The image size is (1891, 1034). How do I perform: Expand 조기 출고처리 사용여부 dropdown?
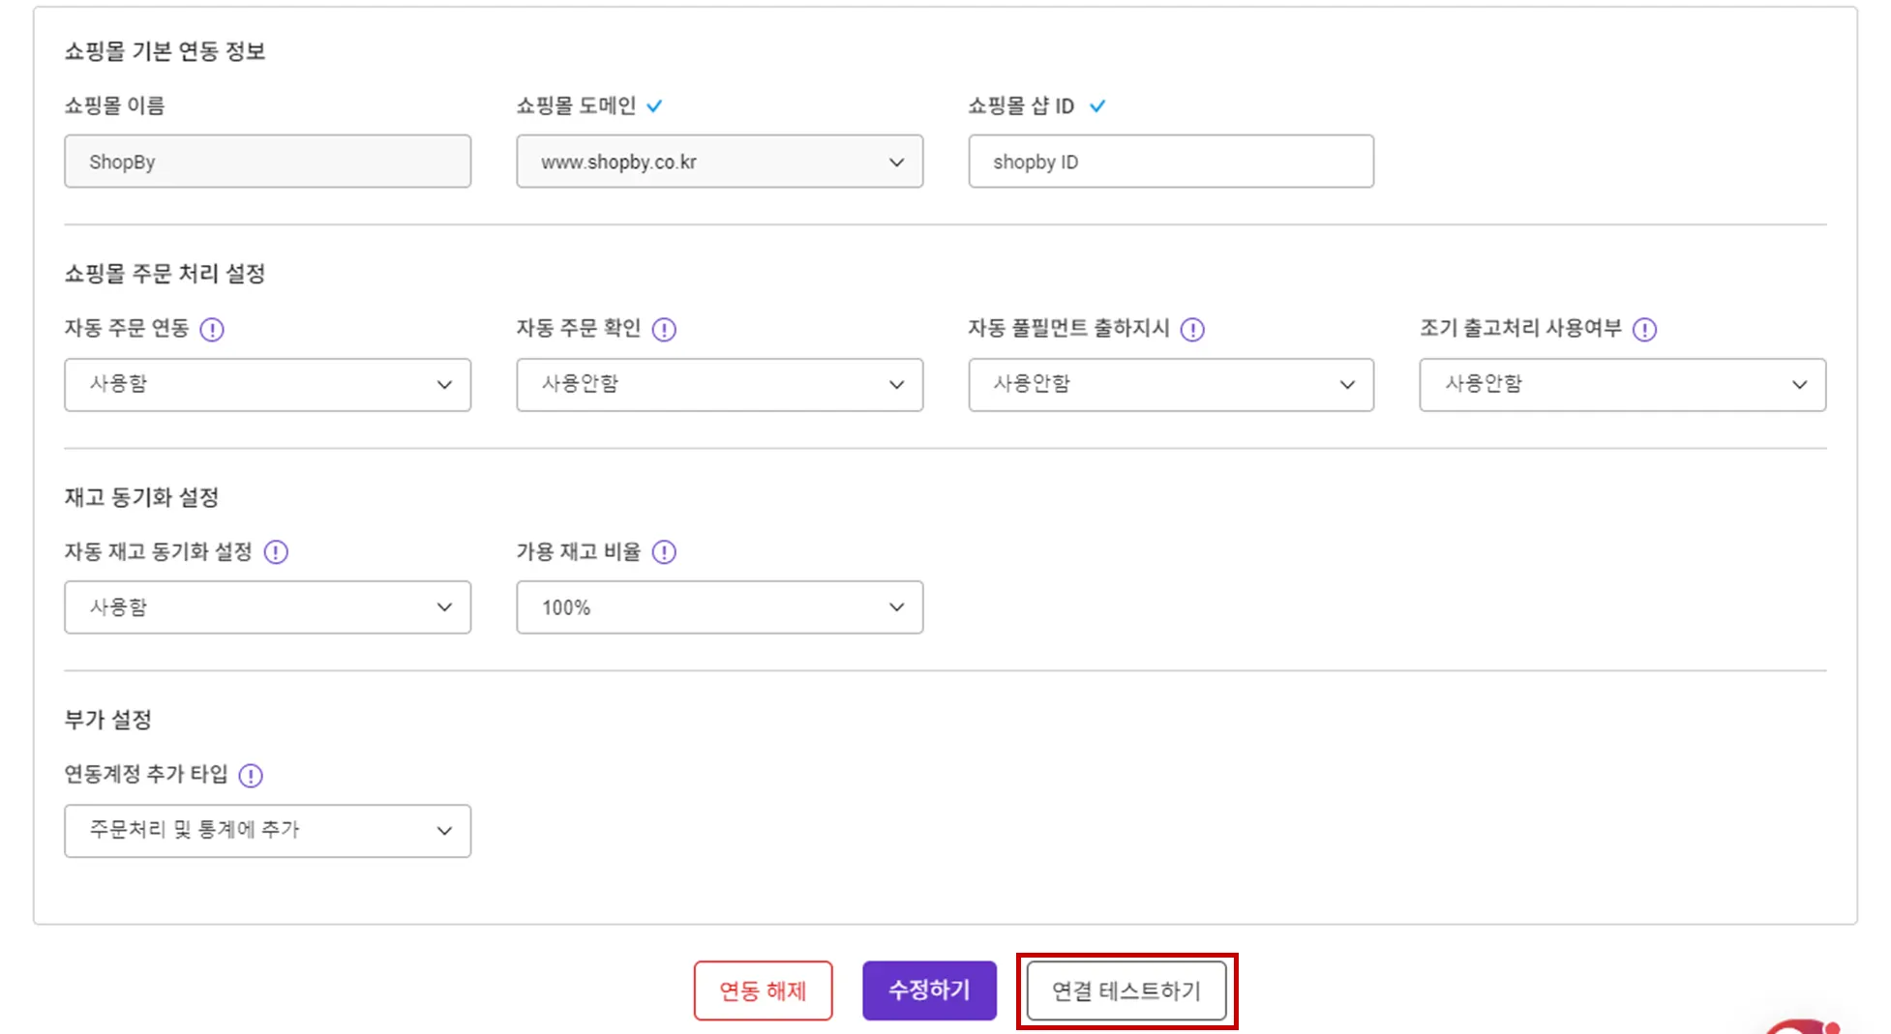1622,385
